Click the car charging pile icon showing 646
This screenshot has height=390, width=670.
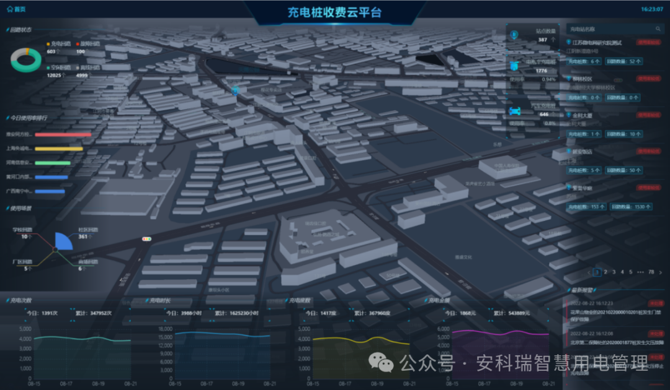(x=514, y=111)
